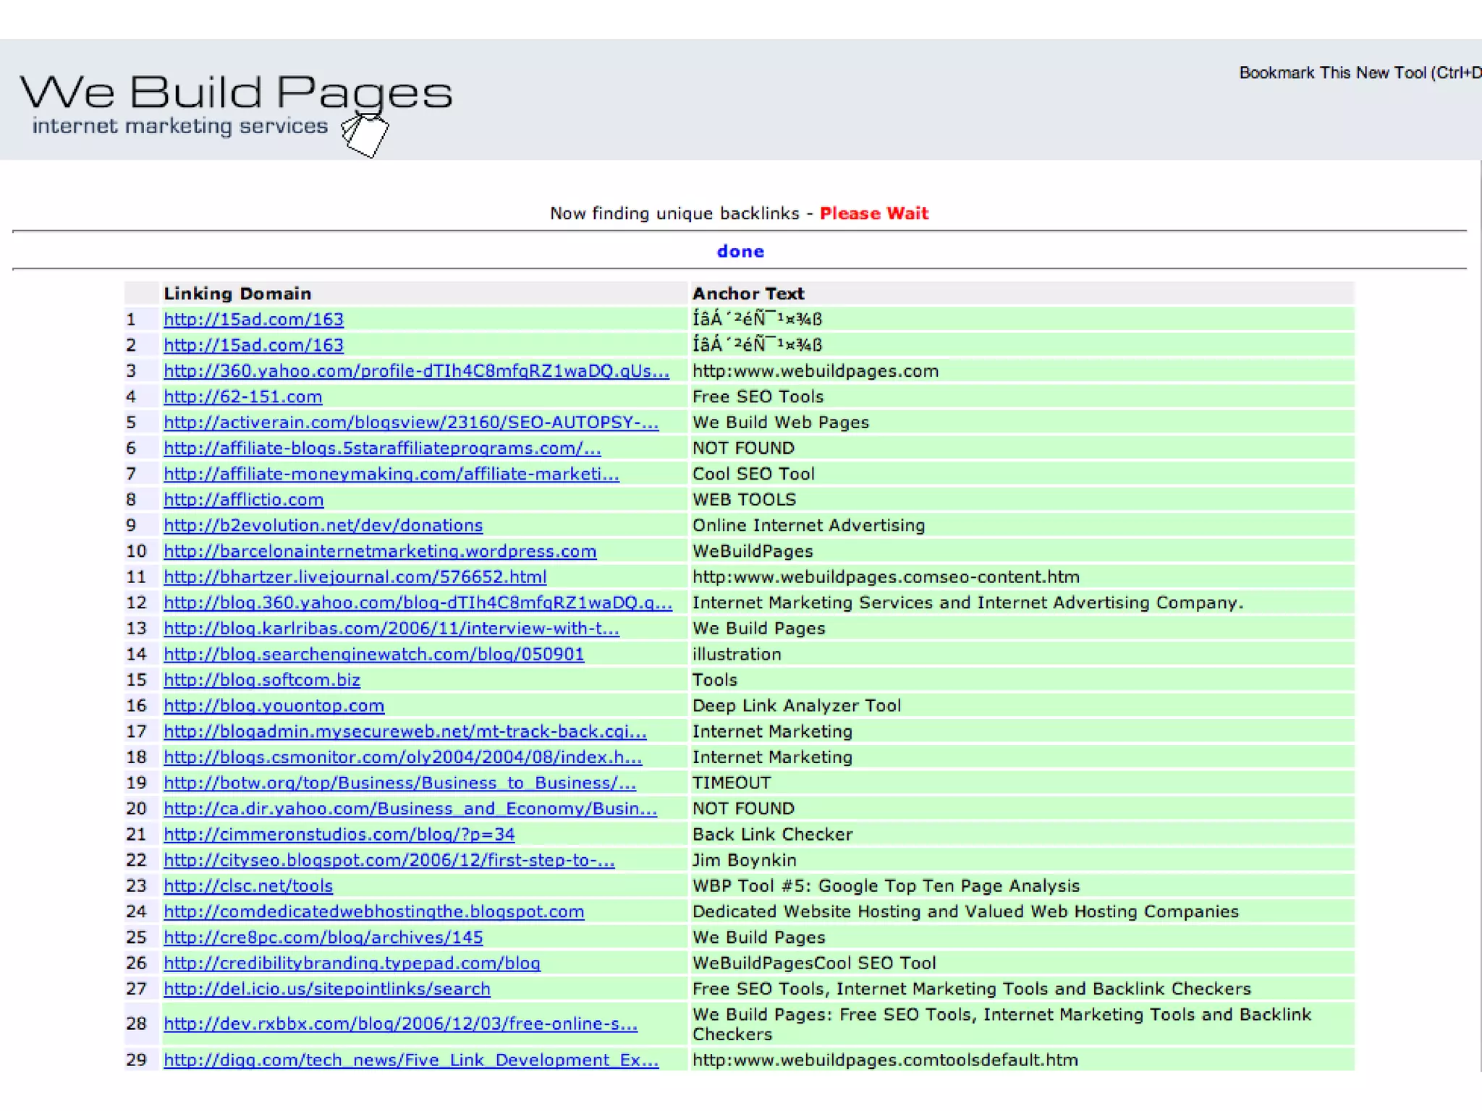The image size is (1482, 1111).
Task: Click the blog.softcom.biz link
Action: coord(261,680)
